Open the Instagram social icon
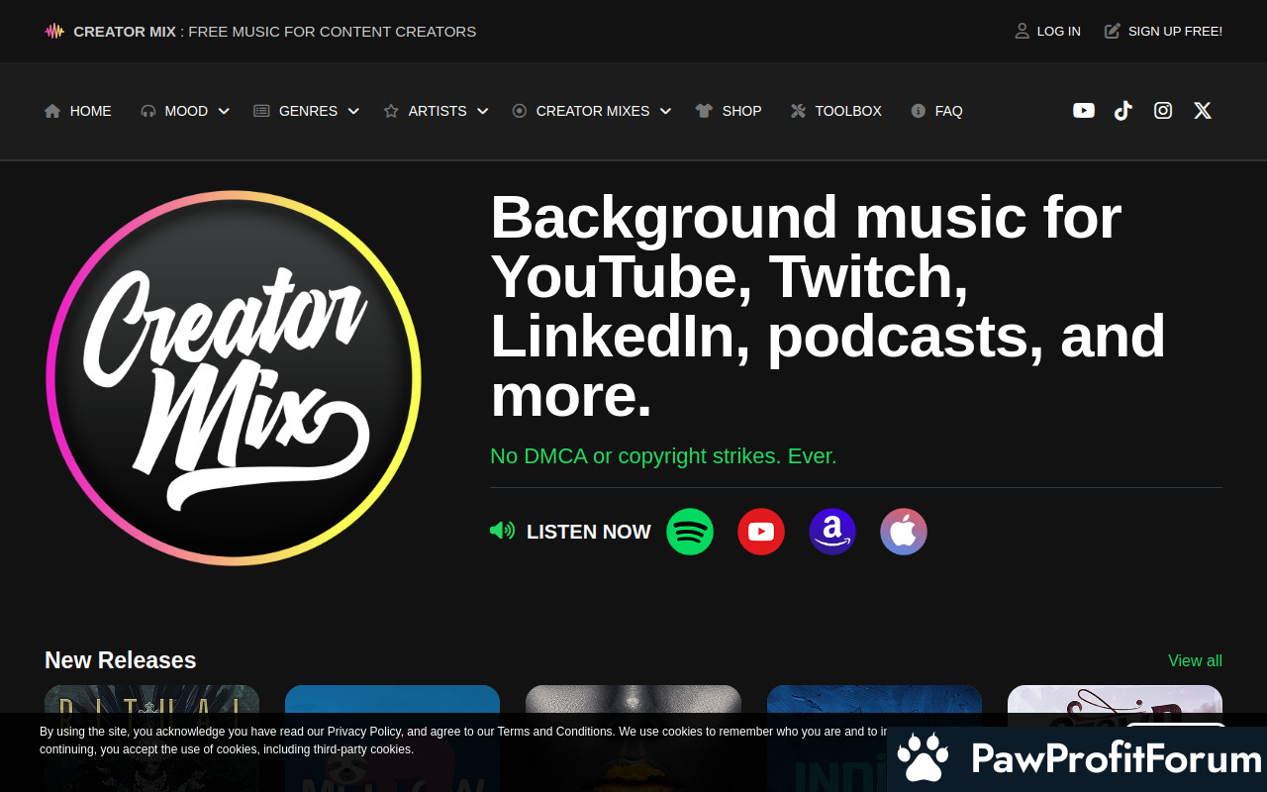The height and width of the screenshot is (792, 1267). click(1163, 111)
